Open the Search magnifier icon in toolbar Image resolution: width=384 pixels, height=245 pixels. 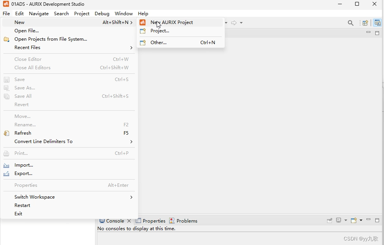351,23
